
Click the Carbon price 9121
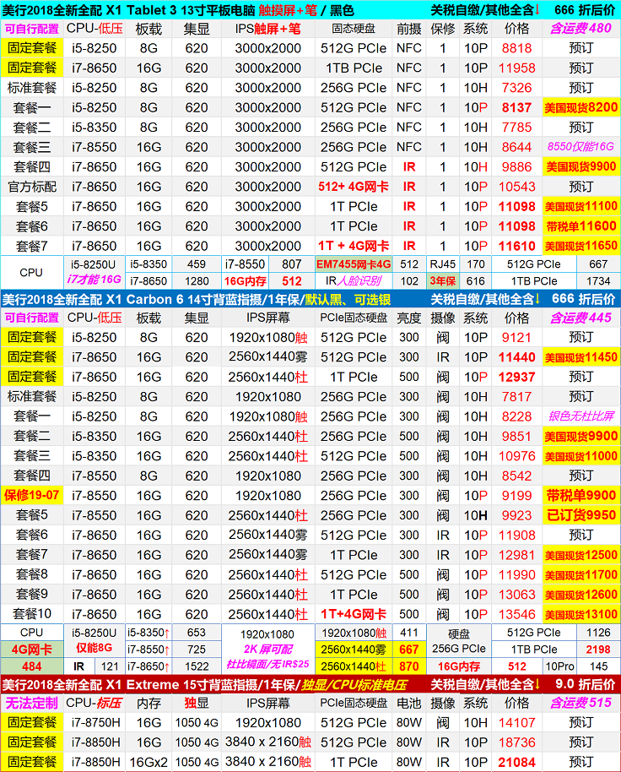[x=516, y=337]
